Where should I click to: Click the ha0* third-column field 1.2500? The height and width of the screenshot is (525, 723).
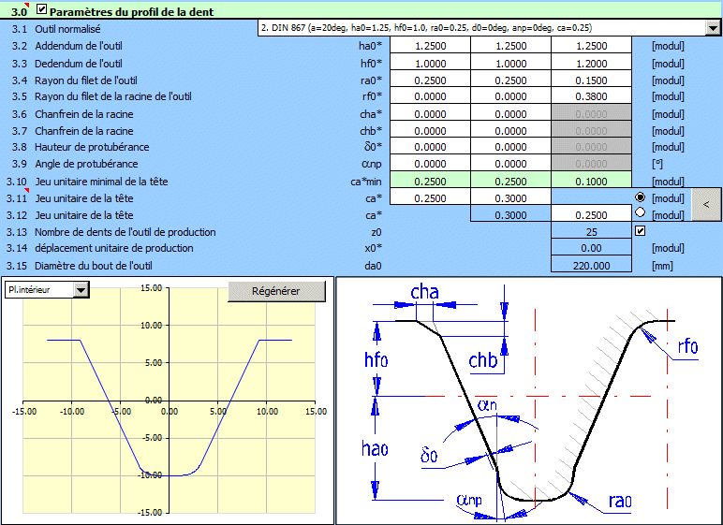pyautogui.click(x=591, y=46)
